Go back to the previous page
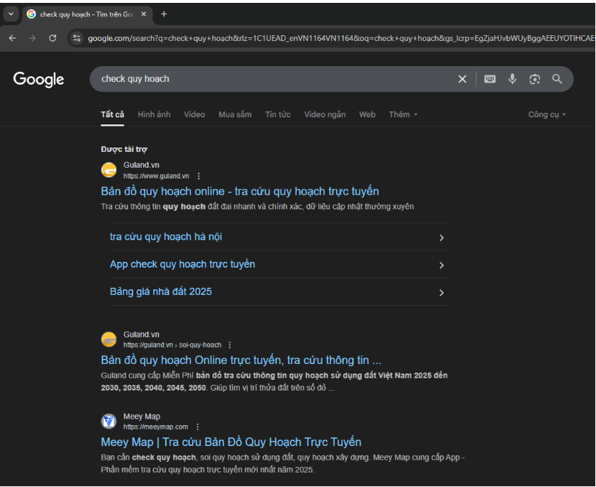This screenshot has height=487, width=596. (x=12, y=38)
